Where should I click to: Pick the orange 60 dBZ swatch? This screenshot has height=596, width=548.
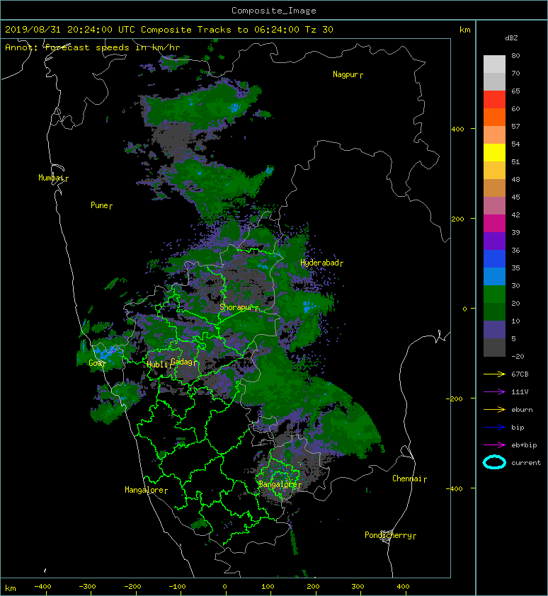coord(494,117)
